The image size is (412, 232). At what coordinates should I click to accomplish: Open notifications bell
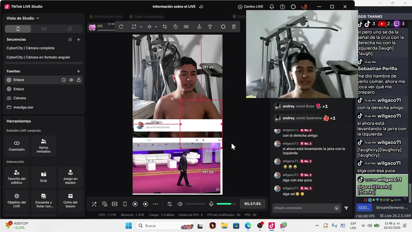click(x=272, y=7)
